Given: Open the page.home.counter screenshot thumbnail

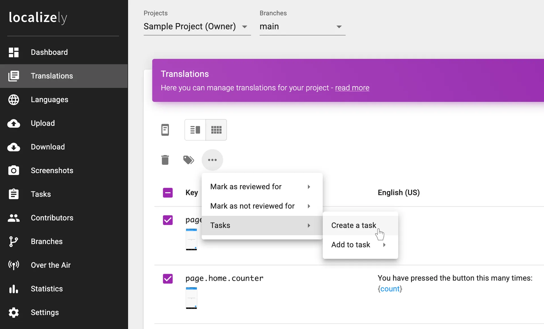Looking at the screenshot, I should [x=192, y=298].
